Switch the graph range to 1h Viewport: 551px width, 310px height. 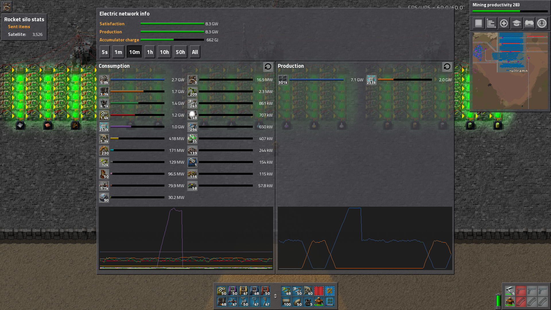[150, 52]
